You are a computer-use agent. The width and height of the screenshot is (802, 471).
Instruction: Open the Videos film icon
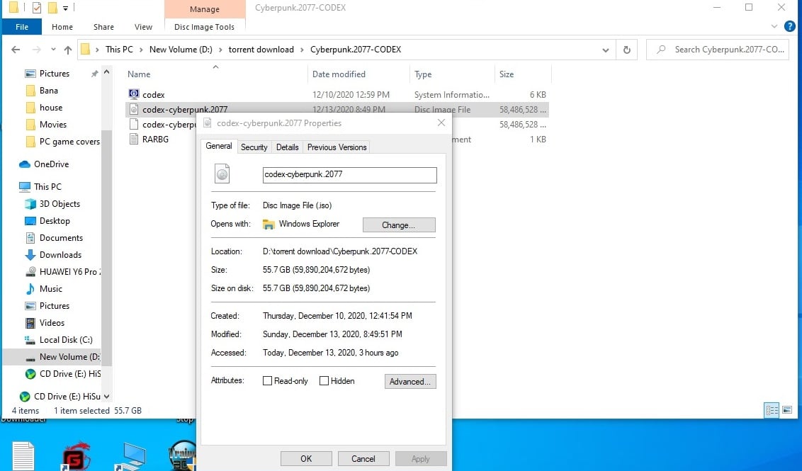click(x=30, y=323)
